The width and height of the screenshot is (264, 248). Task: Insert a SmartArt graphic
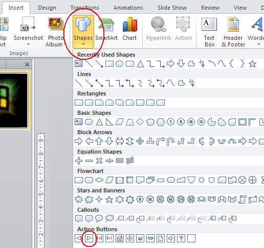[x=106, y=29]
